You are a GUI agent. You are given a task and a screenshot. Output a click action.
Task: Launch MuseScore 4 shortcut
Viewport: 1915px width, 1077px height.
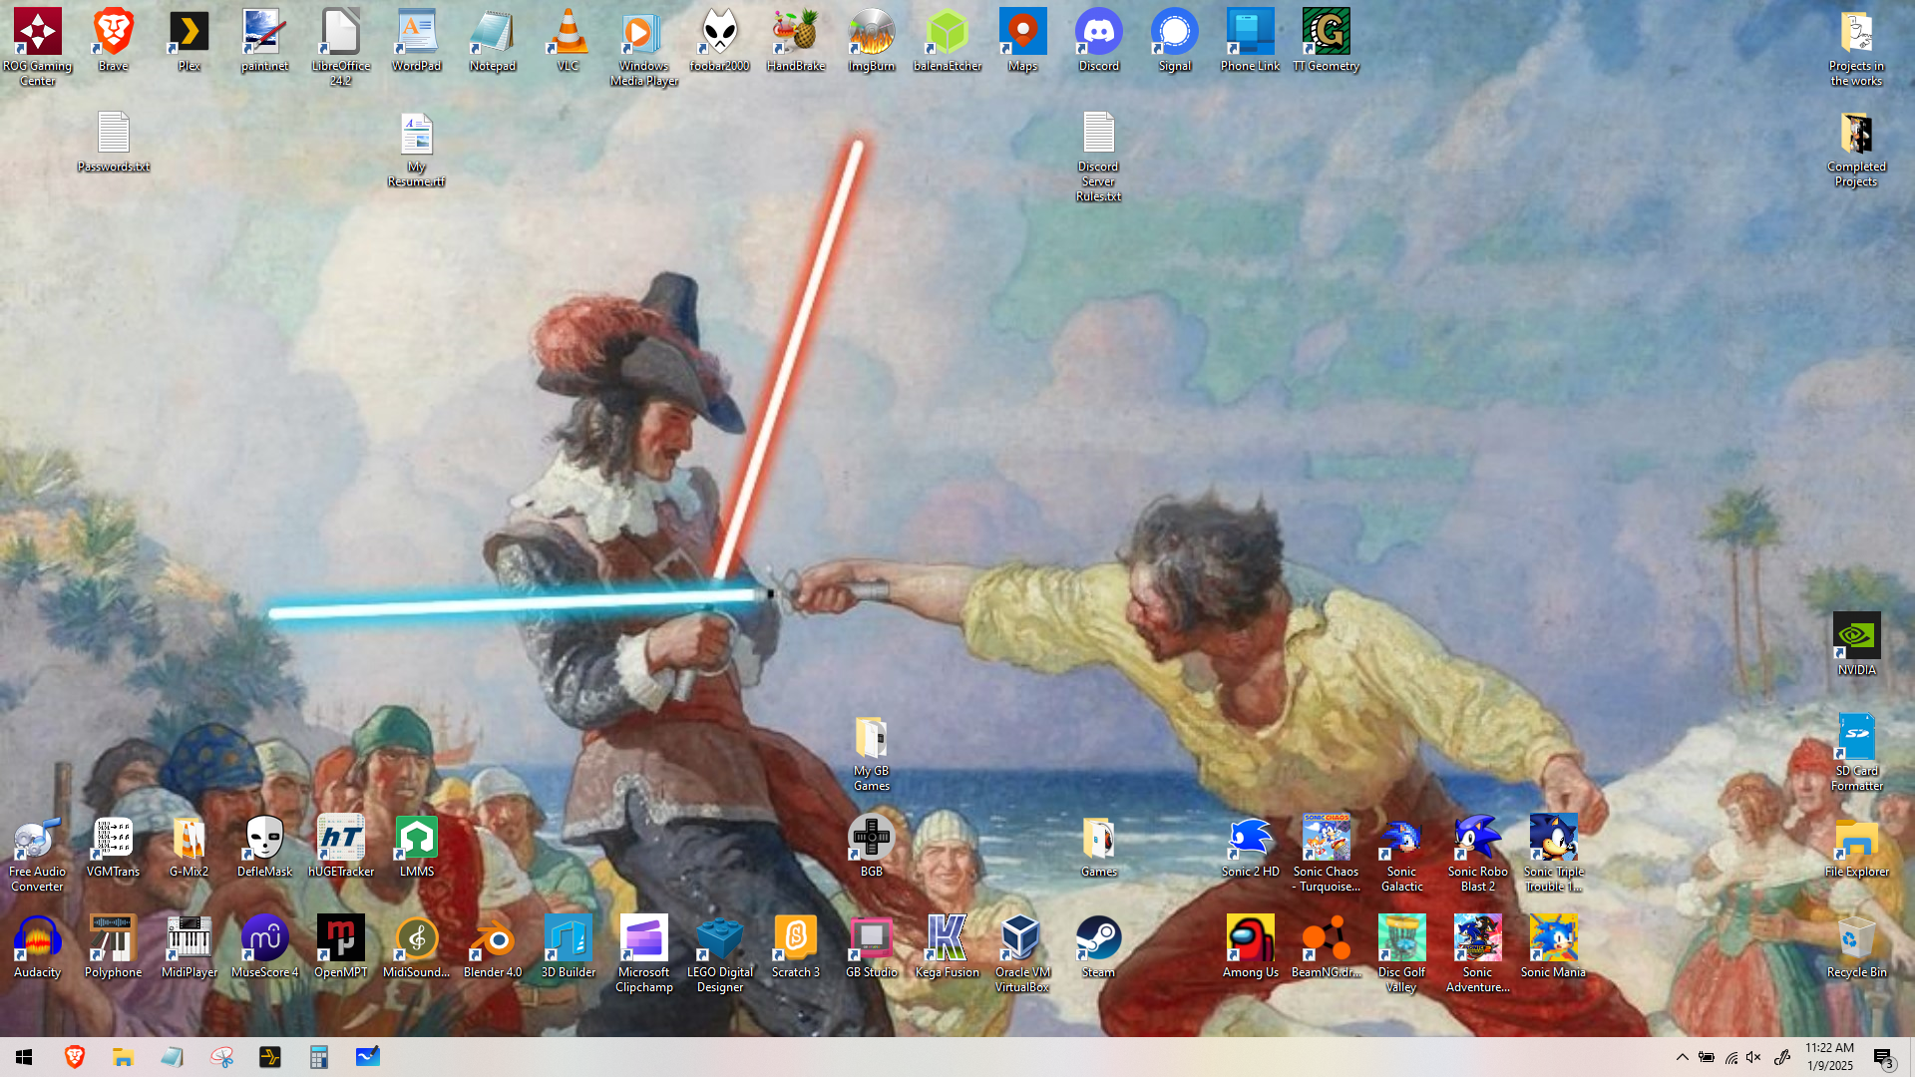coord(264,946)
